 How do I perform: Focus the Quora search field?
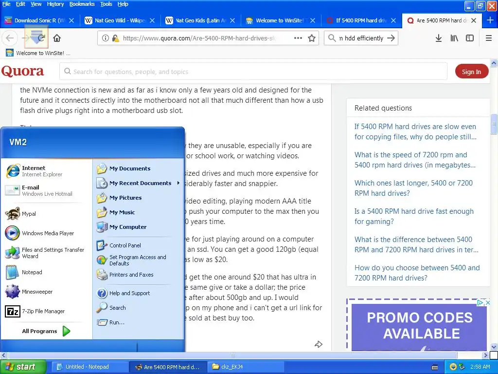253,71
